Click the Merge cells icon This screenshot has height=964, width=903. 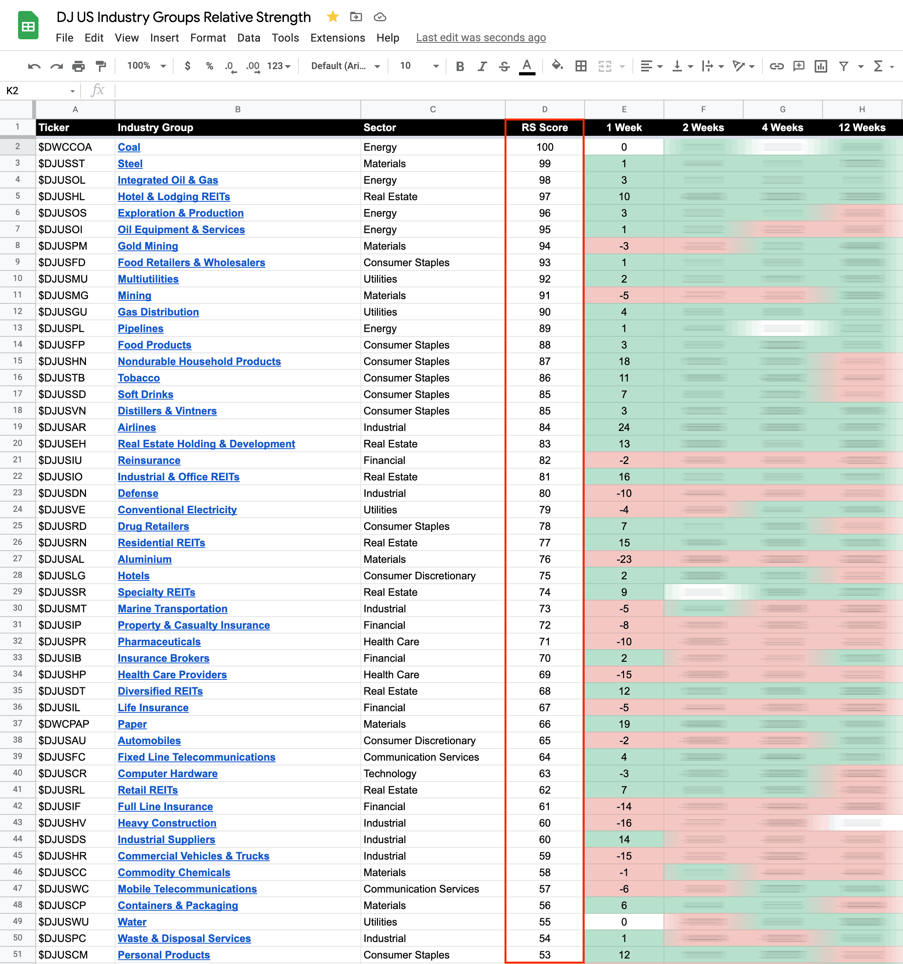(x=605, y=66)
